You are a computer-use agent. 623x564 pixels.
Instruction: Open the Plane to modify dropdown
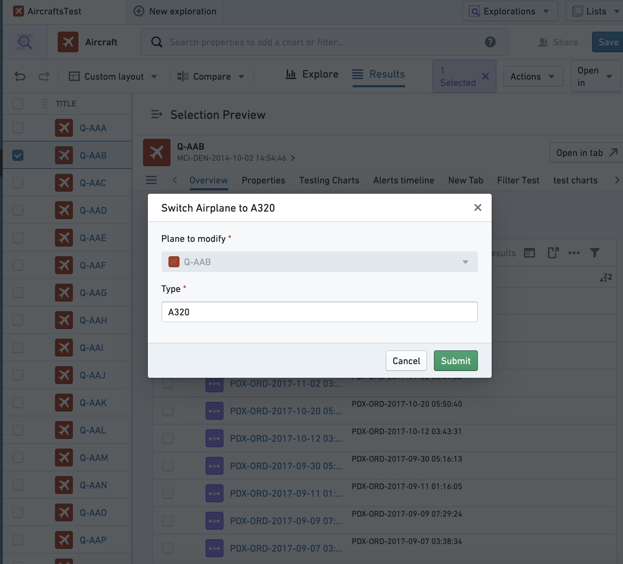(x=319, y=262)
